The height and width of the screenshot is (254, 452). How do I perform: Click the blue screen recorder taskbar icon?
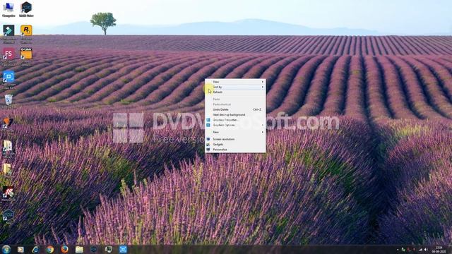pos(123,249)
